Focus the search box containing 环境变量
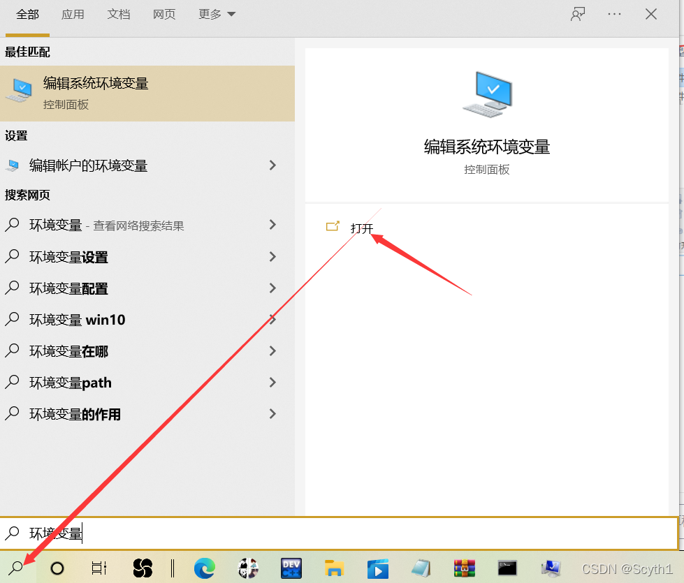The height and width of the screenshot is (583, 684). 339,533
